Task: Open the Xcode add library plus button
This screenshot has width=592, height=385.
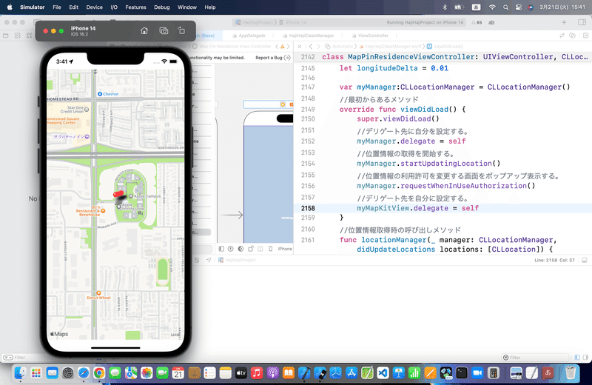Action: click(x=564, y=22)
